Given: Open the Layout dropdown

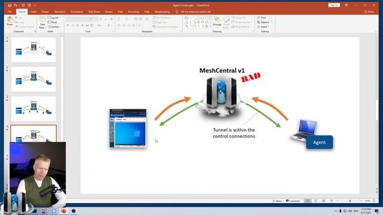Looking at the screenshot, I should 54,18.
